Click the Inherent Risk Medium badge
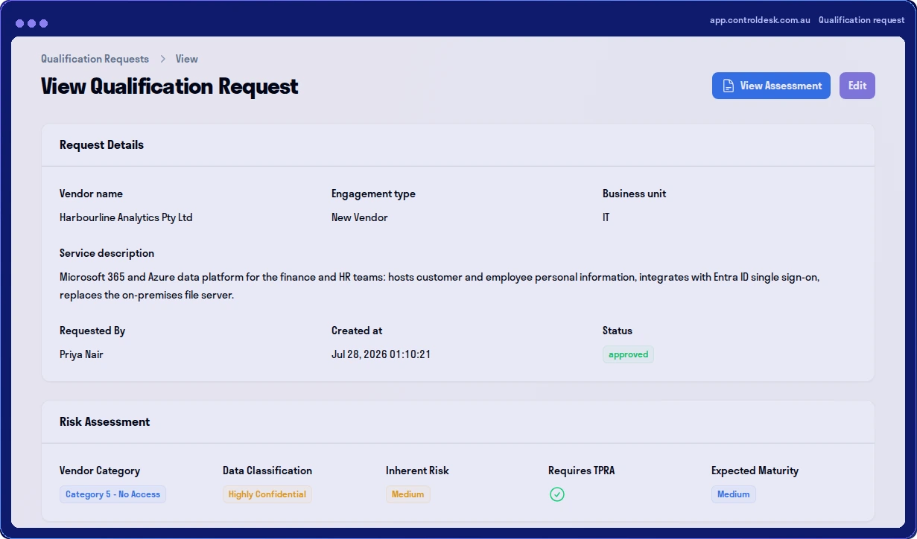917x539 pixels. [408, 494]
